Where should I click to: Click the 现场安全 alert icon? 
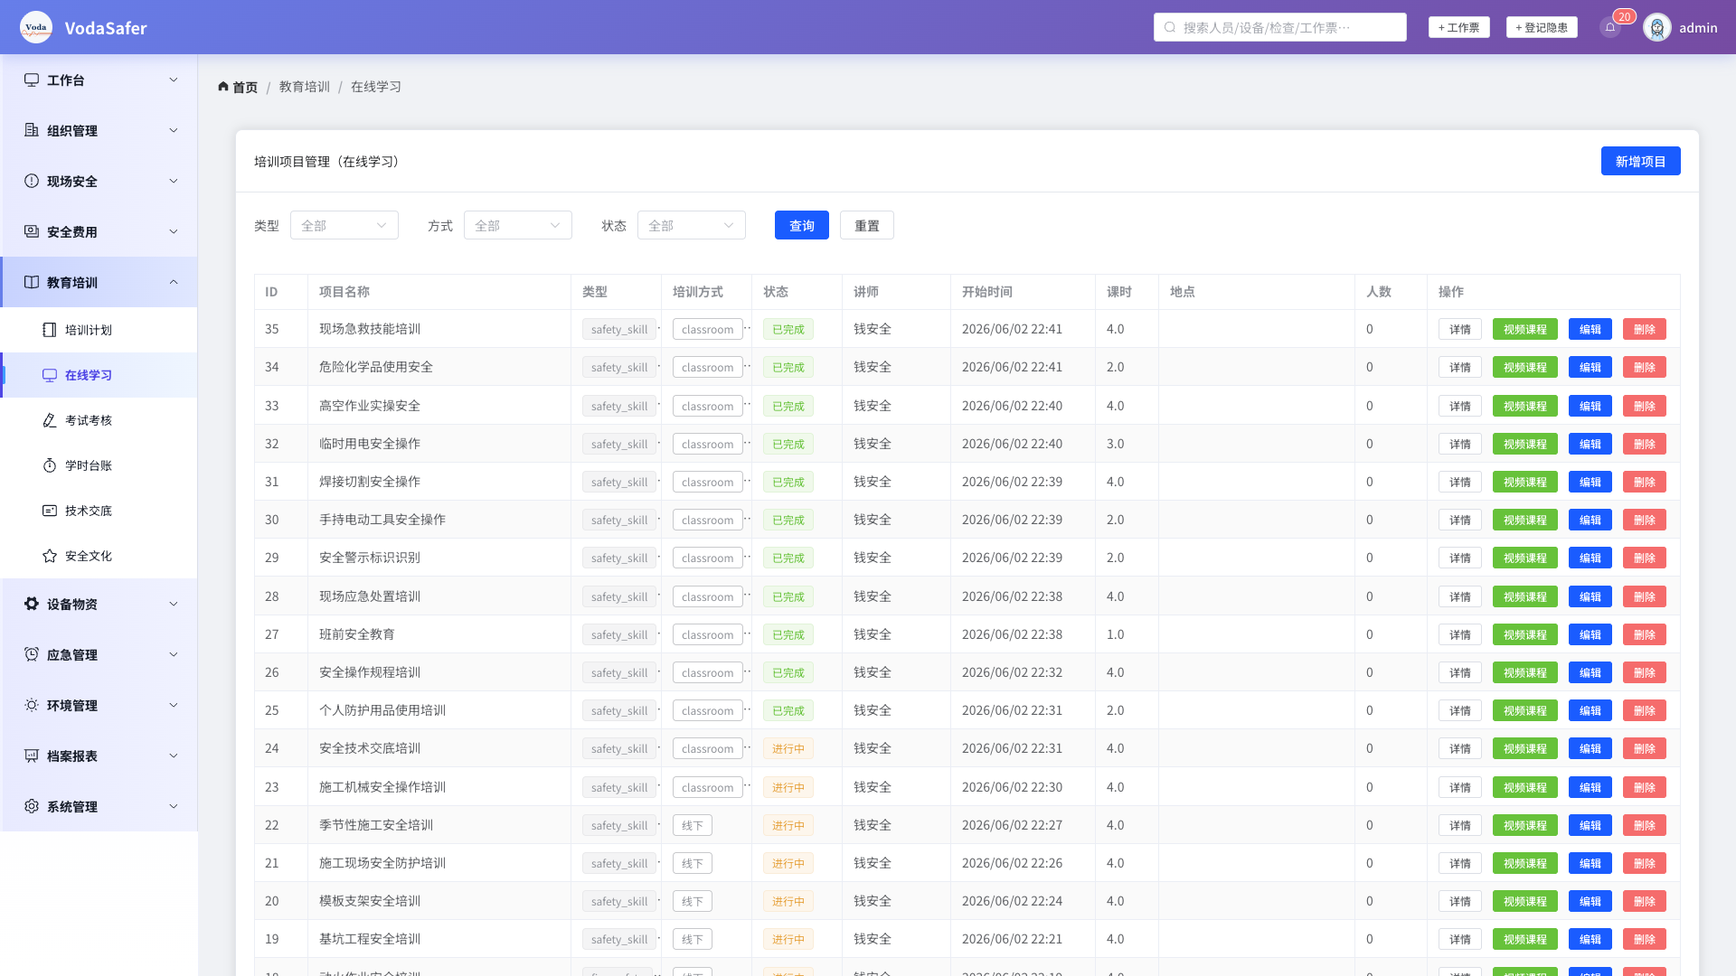[32, 181]
